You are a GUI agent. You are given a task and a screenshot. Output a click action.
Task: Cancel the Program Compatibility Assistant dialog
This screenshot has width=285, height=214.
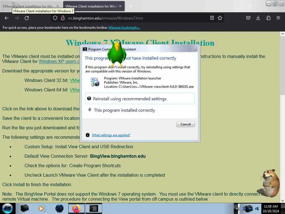click(186, 124)
